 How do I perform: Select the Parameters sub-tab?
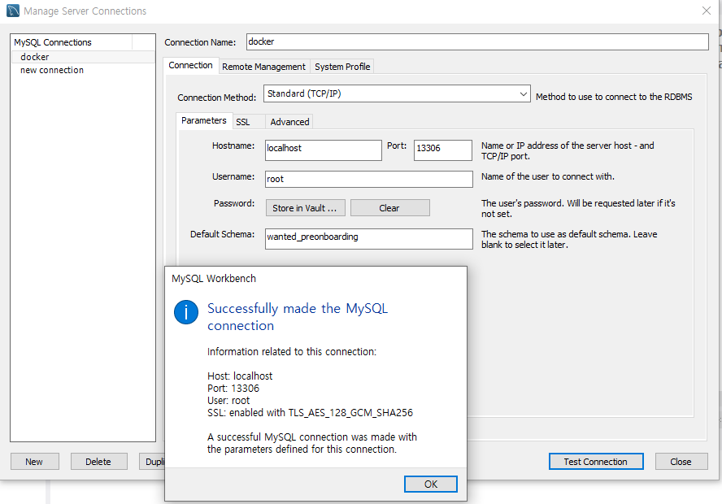tap(204, 120)
